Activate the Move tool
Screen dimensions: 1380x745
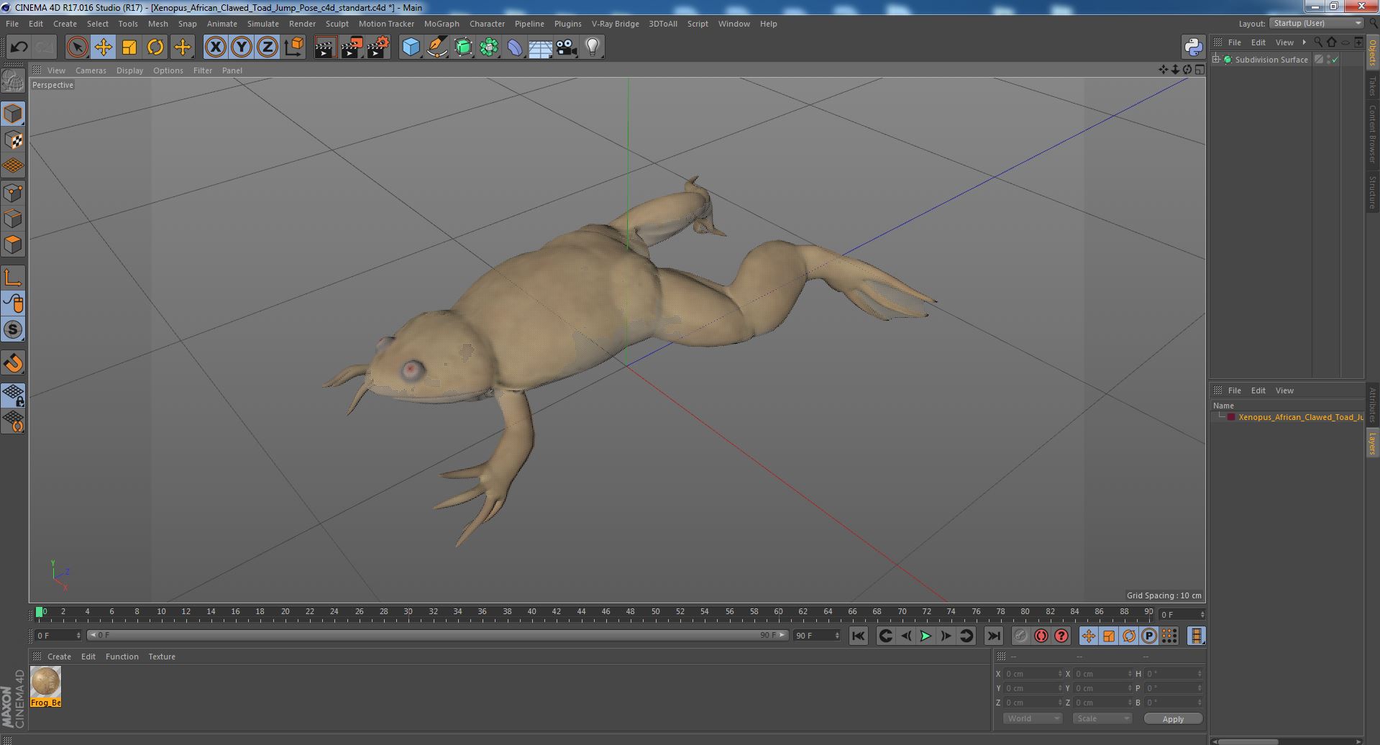click(x=103, y=47)
